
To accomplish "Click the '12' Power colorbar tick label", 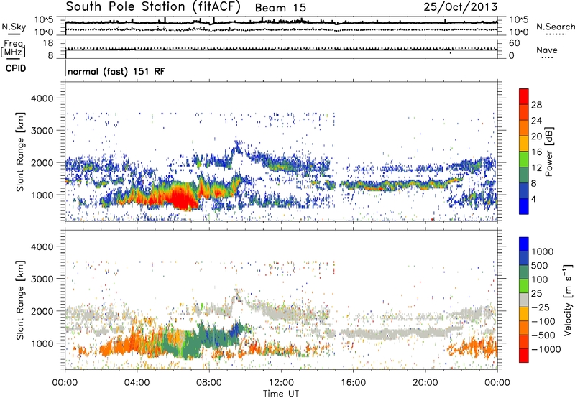I will tap(536, 167).
